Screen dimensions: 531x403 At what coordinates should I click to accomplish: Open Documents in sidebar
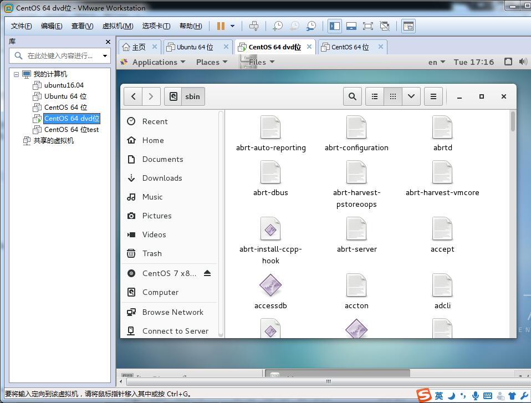coord(170,159)
